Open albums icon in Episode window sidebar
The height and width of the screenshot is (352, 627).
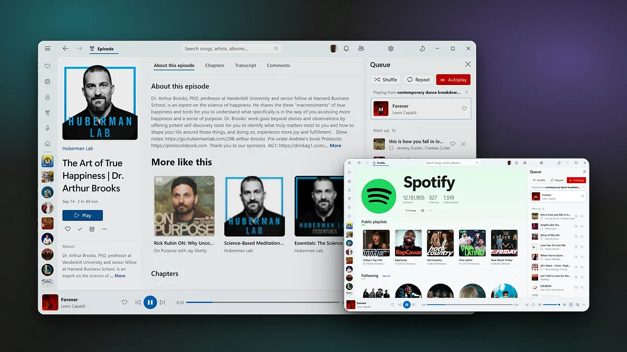pyautogui.click(x=48, y=82)
